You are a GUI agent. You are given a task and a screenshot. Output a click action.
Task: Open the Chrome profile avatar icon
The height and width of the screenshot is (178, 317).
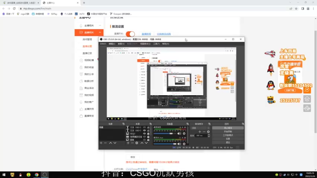pyautogui.click(x=308, y=8)
